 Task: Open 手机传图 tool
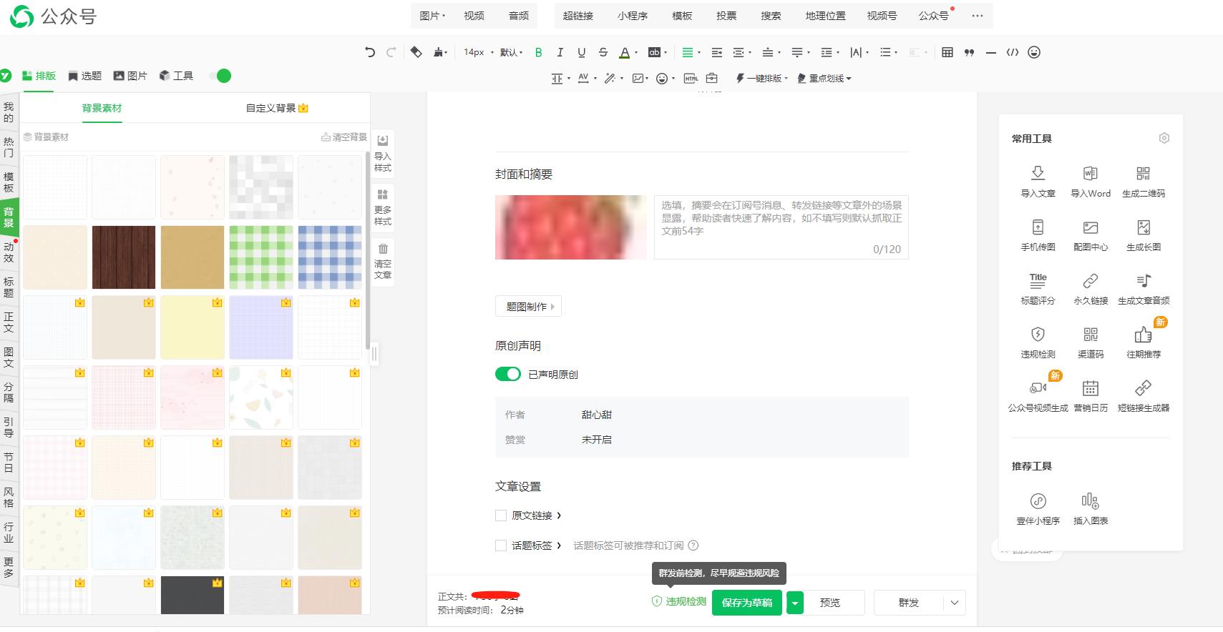point(1038,235)
